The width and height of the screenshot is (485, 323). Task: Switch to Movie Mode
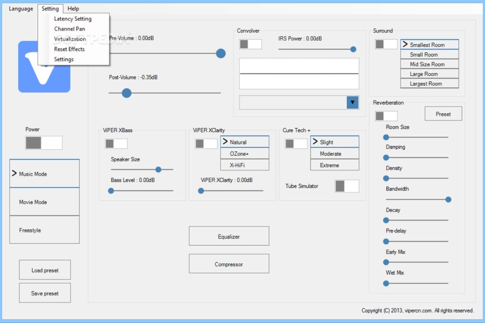44,202
